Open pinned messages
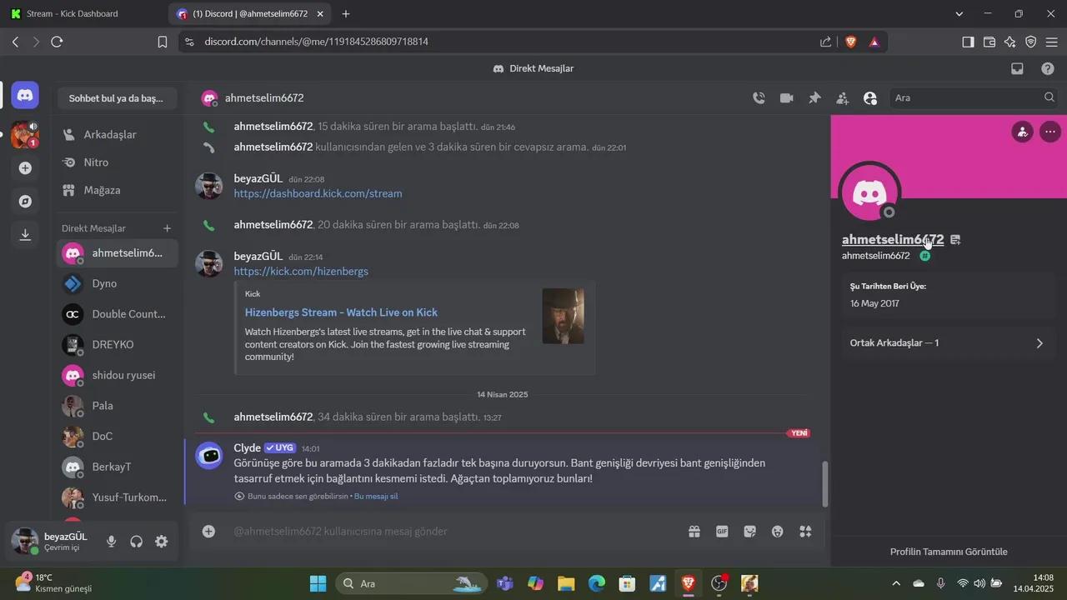This screenshot has height=600, width=1067. [x=814, y=98]
